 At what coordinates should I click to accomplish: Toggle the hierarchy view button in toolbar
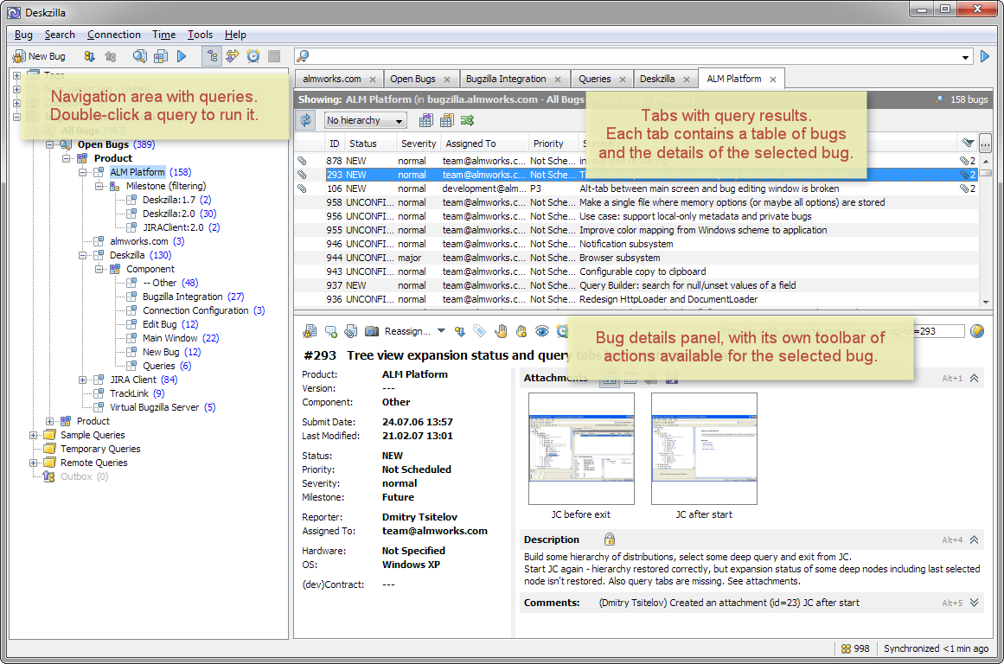[x=214, y=55]
